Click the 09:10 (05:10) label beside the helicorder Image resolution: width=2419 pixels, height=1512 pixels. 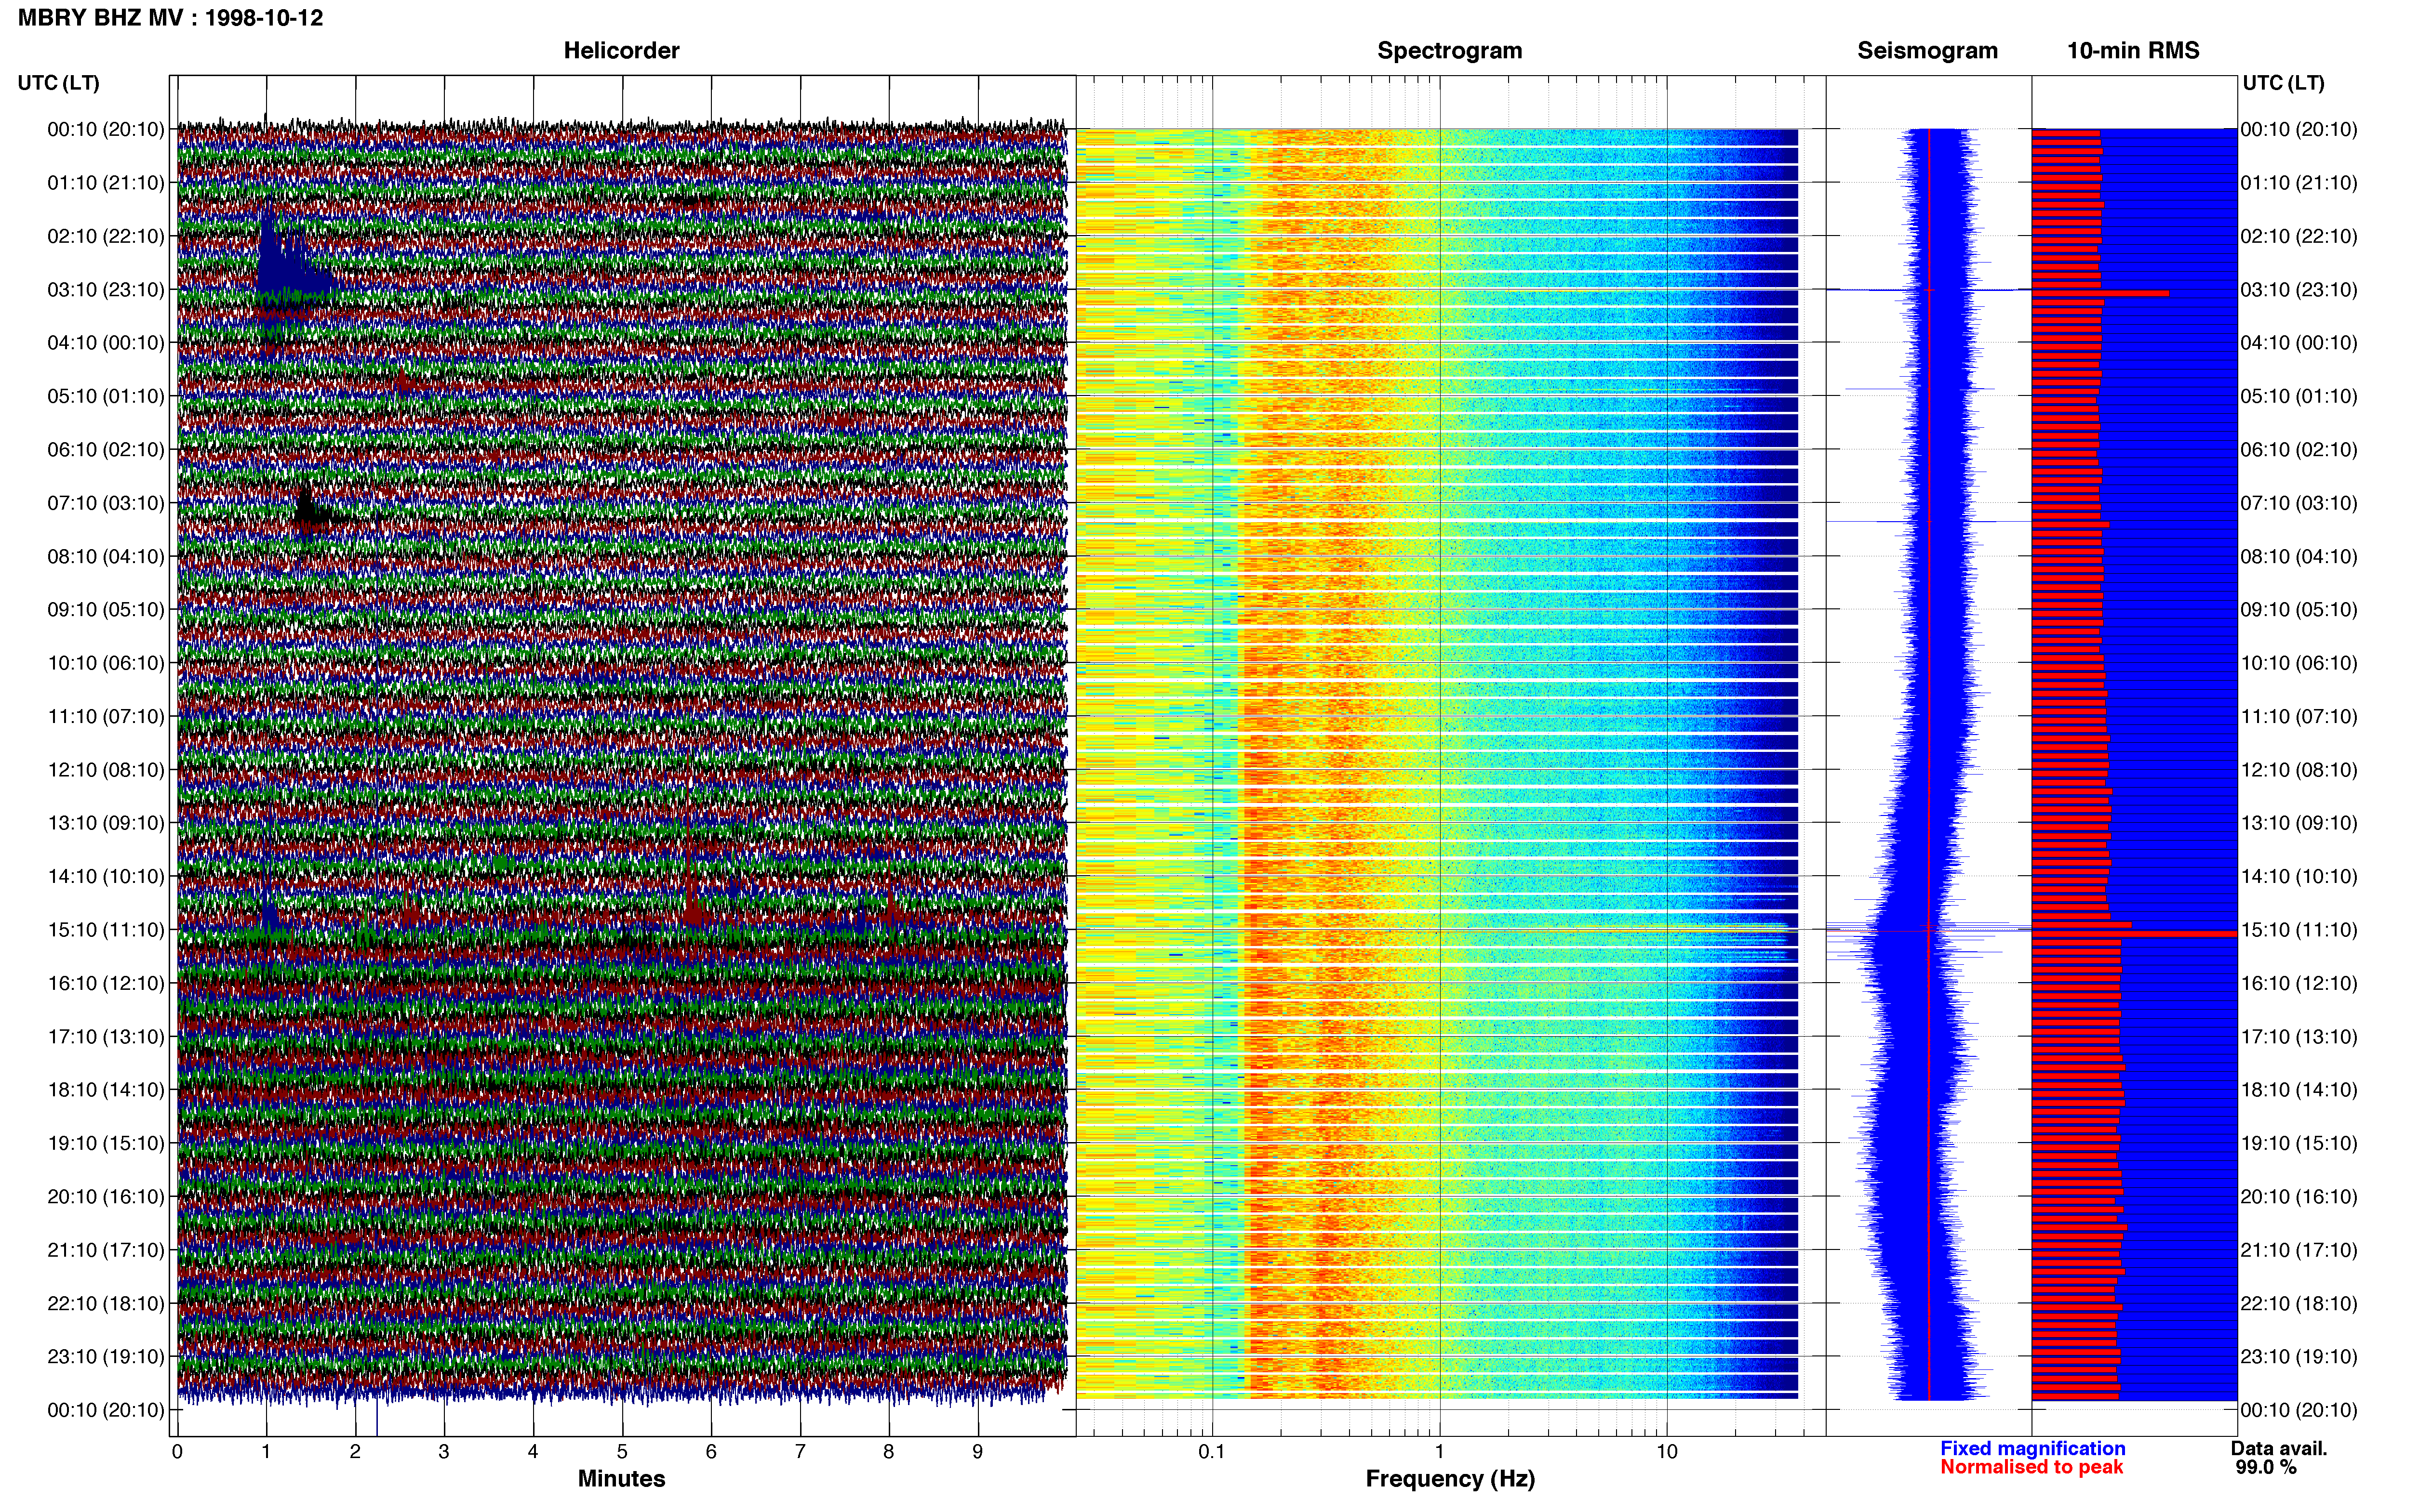pyautogui.click(x=106, y=610)
